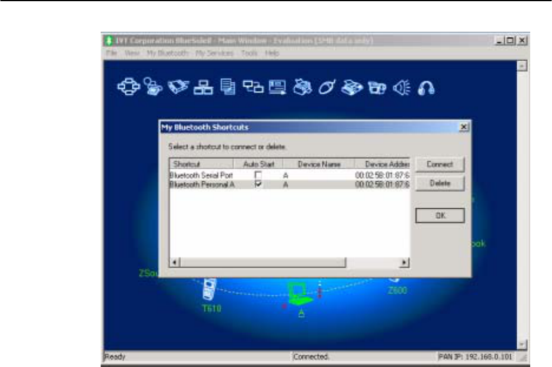Click main window scroll down arrow
Screen dimensions: 552x367
pos(522,344)
